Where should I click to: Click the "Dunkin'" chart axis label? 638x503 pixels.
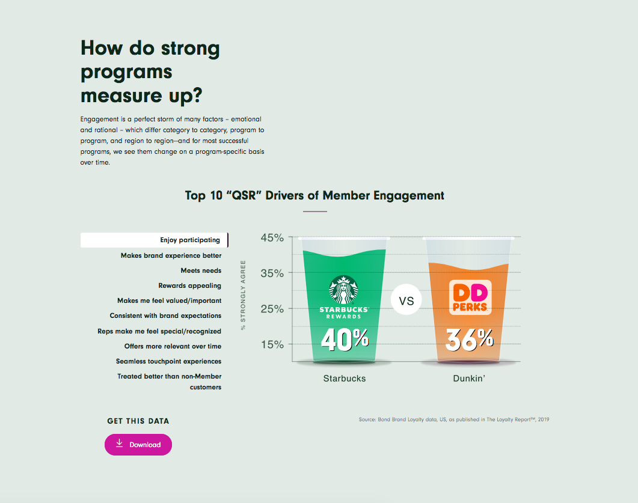(x=469, y=379)
